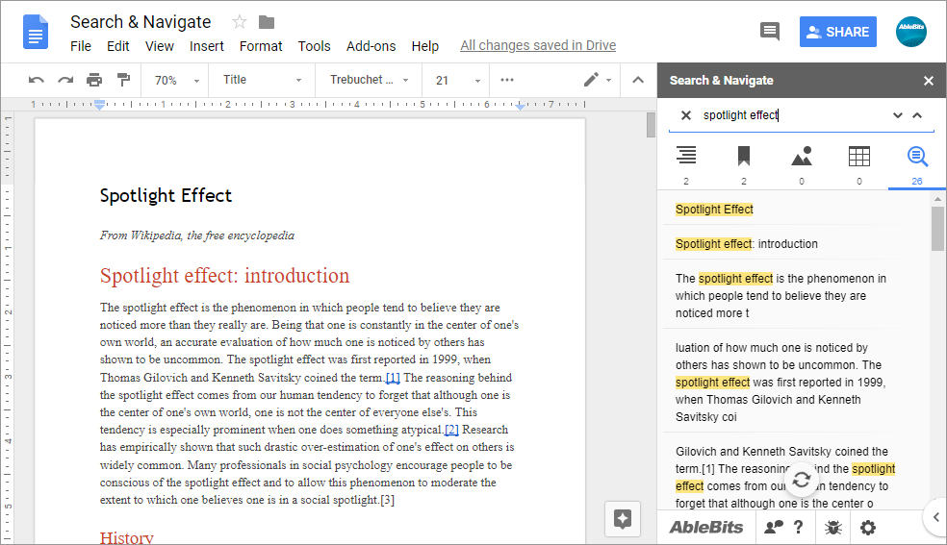The width and height of the screenshot is (947, 545).
Task: Click the [2] footnote reference link
Action: pyautogui.click(x=451, y=430)
